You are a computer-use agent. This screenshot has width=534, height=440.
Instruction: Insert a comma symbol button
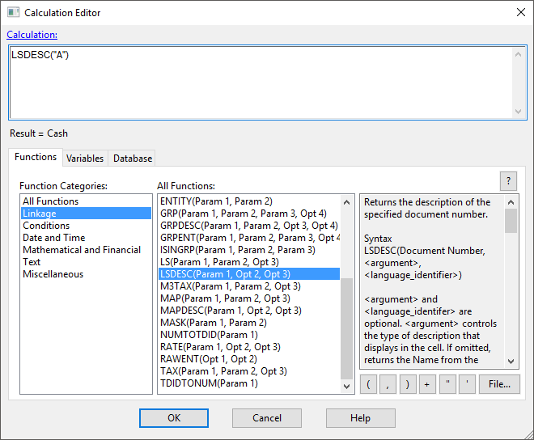tap(388, 384)
